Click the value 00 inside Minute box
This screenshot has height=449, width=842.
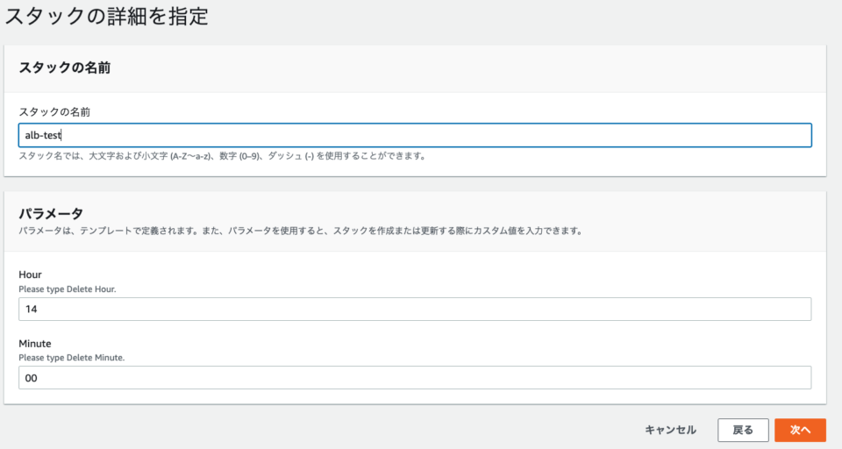pos(32,378)
